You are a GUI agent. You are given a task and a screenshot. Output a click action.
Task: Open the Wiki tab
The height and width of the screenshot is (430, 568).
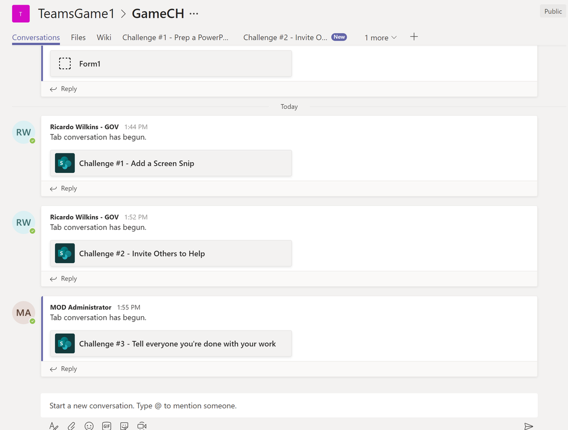104,38
